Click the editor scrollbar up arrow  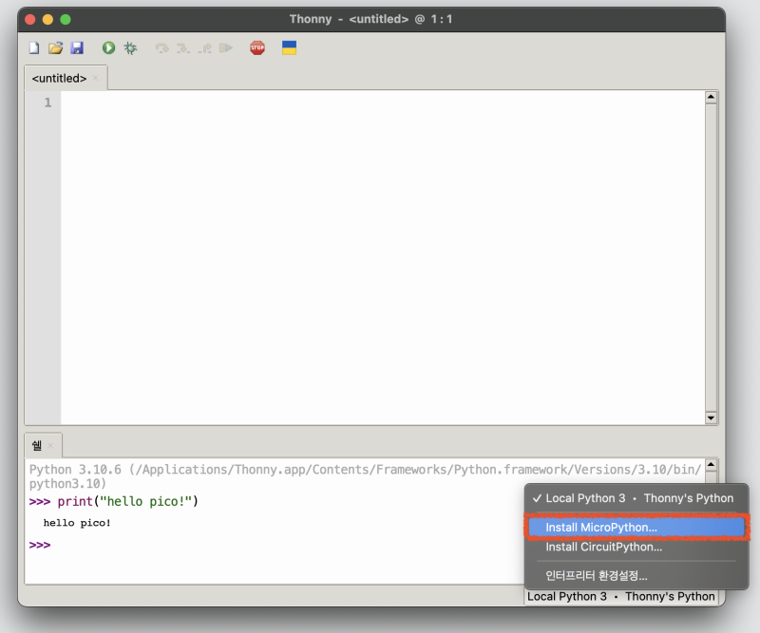(711, 97)
